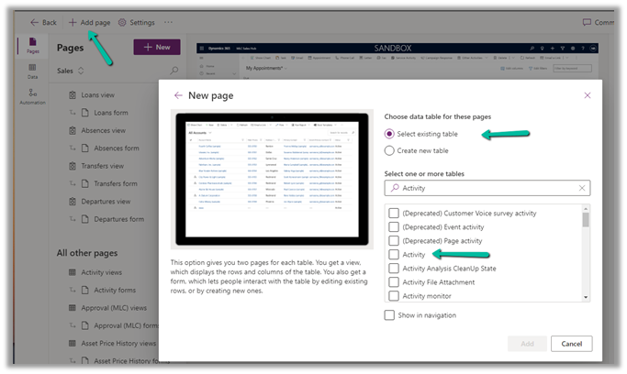
Task: Tick the Activity File Attachment checkbox
Action: pyautogui.click(x=394, y=281)
